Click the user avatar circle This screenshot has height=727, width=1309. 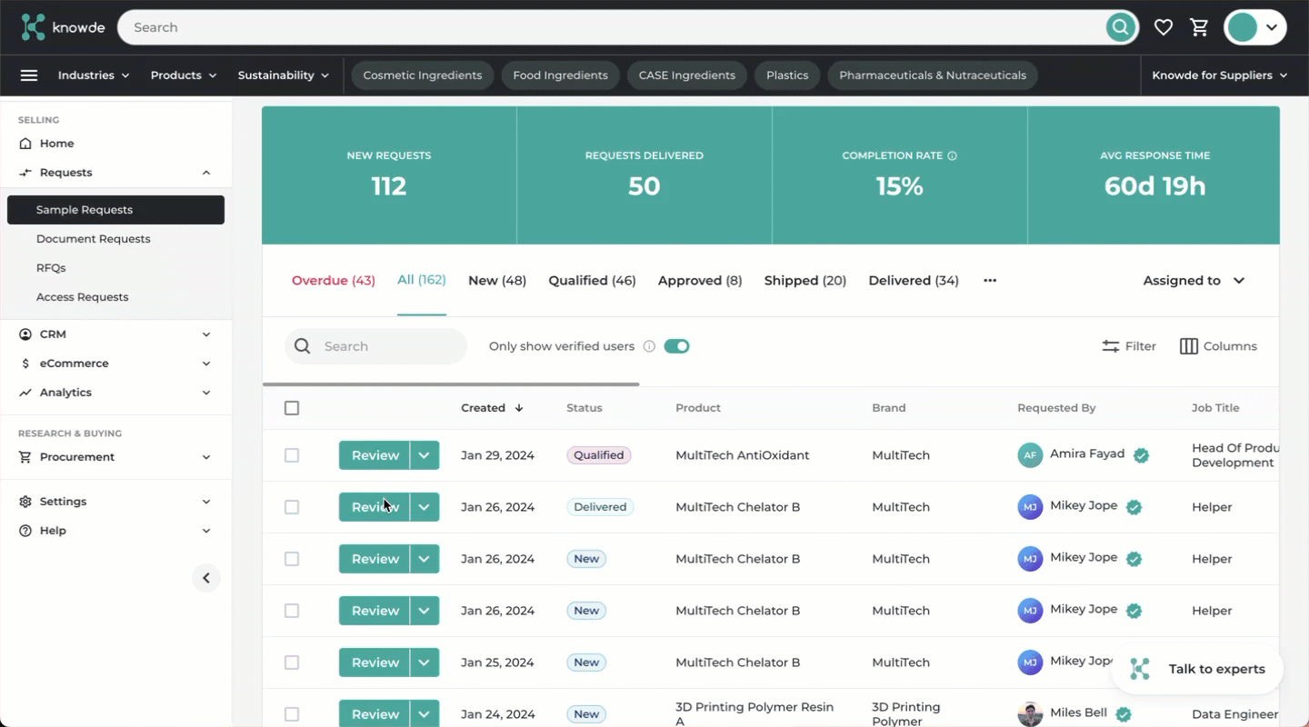tap(1242, 27)
